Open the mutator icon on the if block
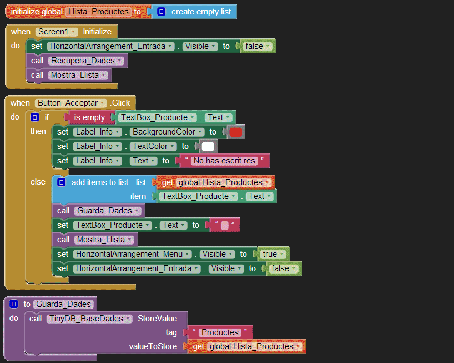The width and height of the screenshot is (454, 363). click(x=34, y=117)
